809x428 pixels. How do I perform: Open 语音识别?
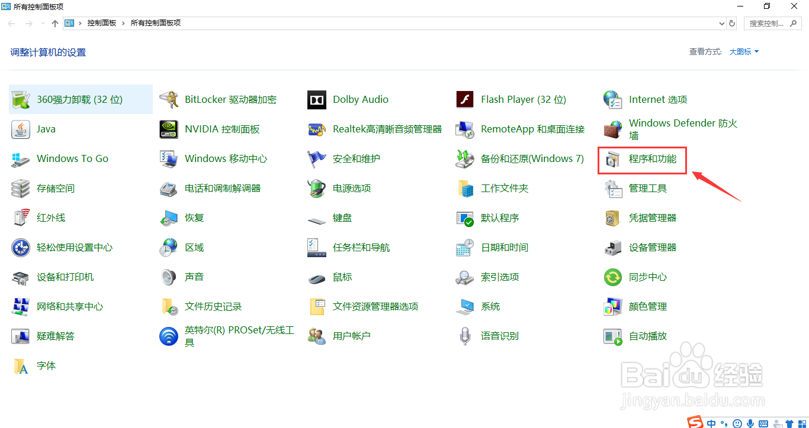499,336
